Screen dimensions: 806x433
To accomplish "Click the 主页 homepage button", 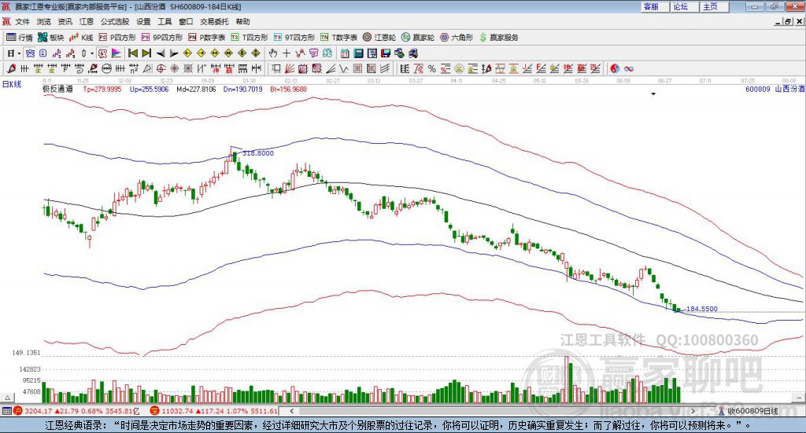I will (715, 6).
